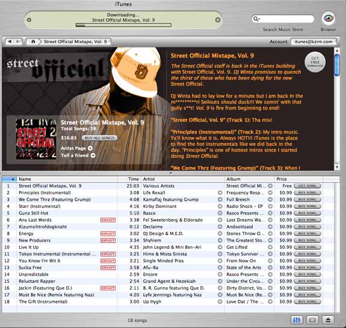Open the Artist Page arrow link
346x328 pixels.
(x=90, y=148)
